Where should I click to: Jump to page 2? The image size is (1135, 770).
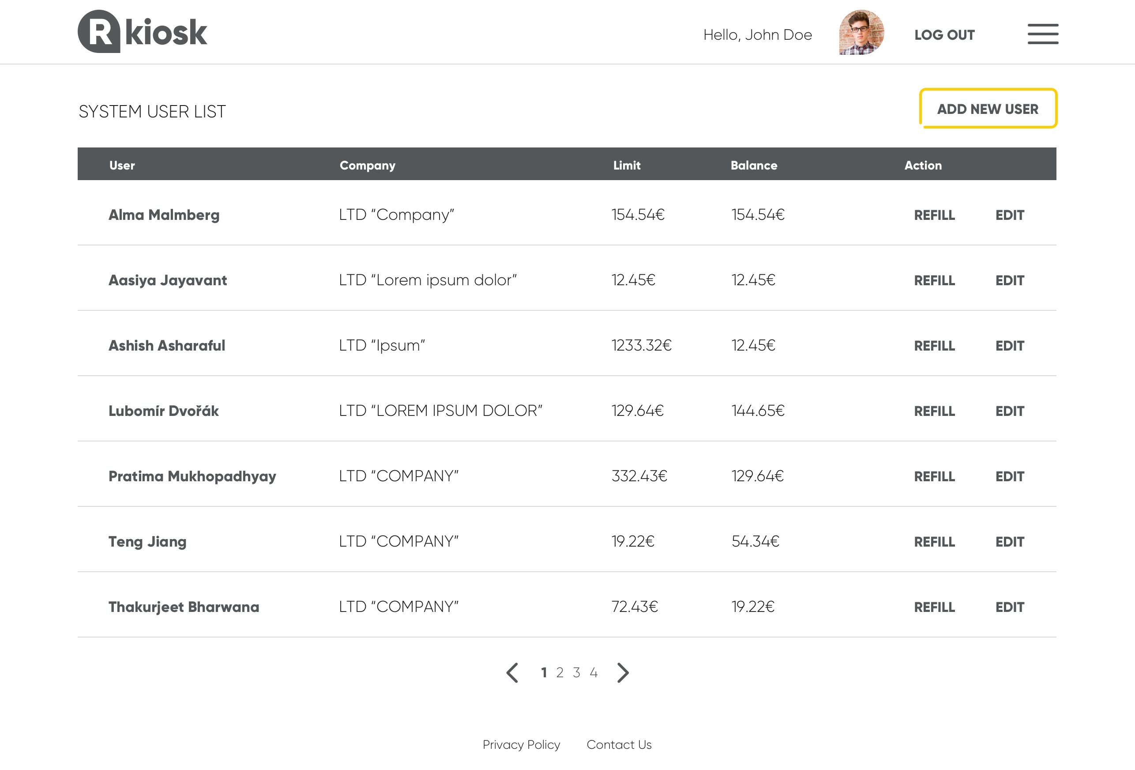pos(560,673)
